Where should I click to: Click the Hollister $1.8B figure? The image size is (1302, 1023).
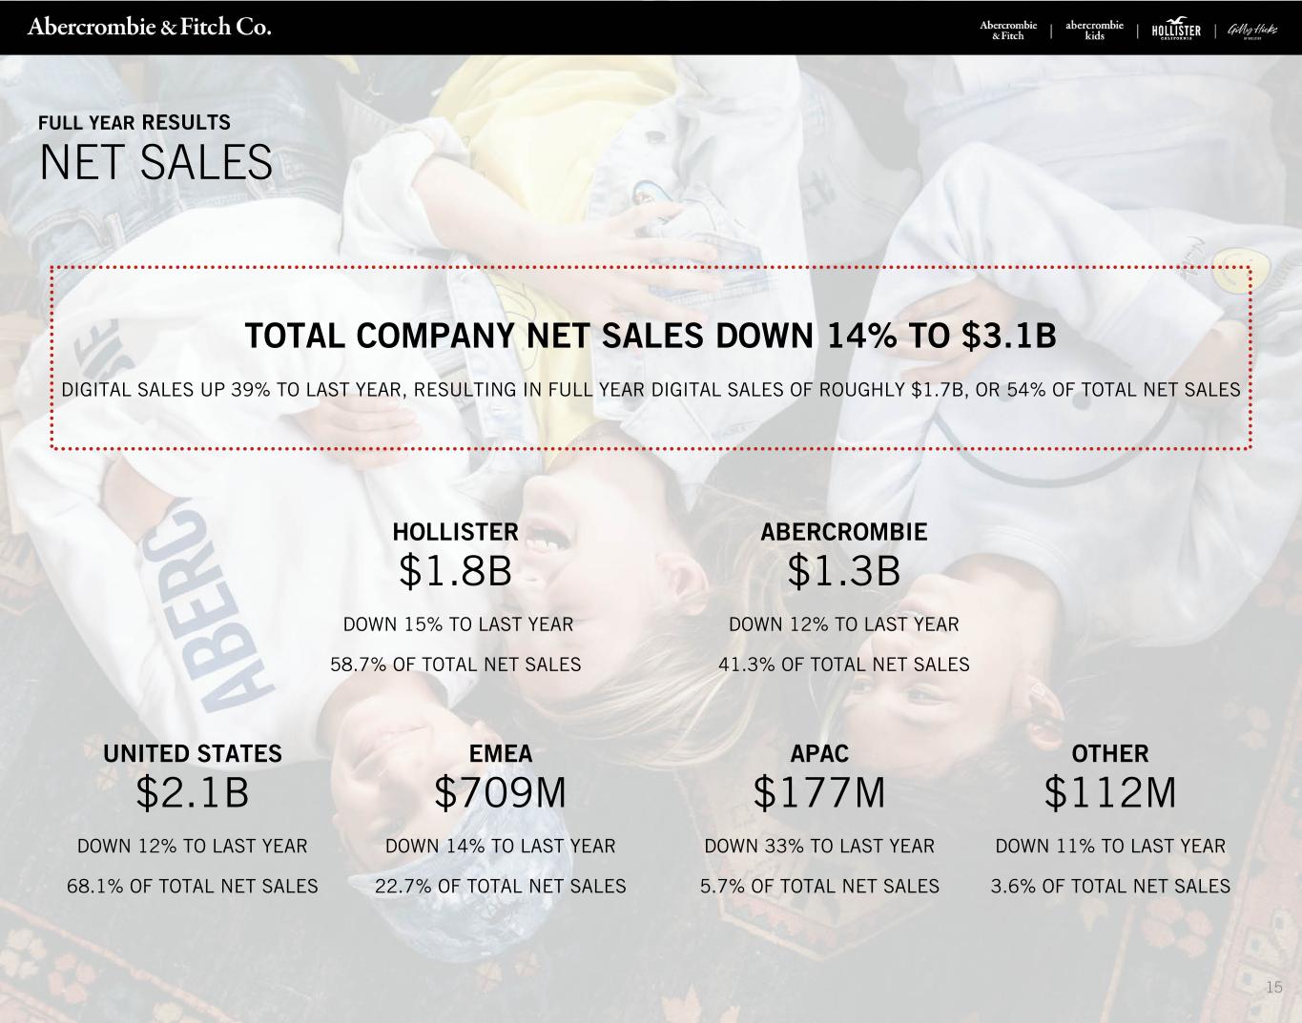[456, 571]
